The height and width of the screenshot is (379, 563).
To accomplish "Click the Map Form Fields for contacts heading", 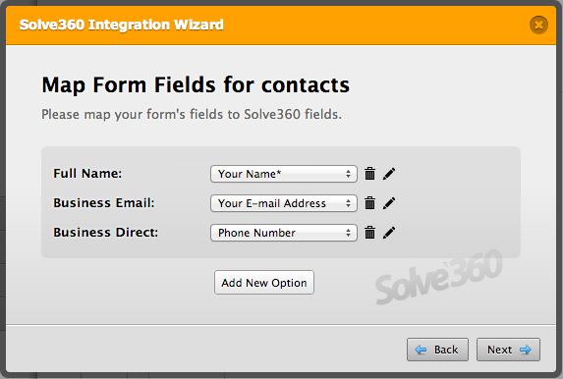I will (x=196, y=85).
